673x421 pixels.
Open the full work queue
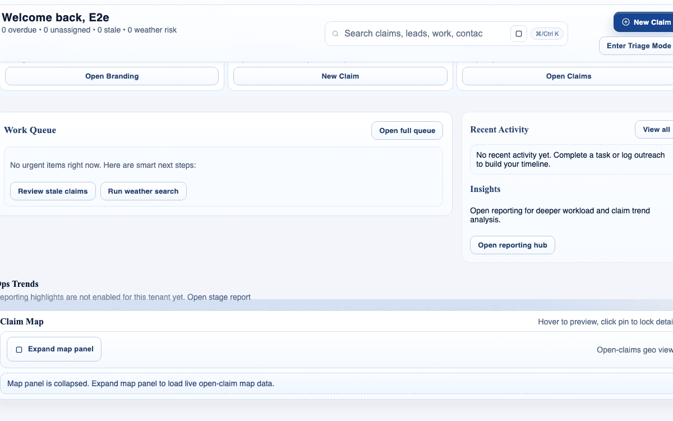coord(407,130)
